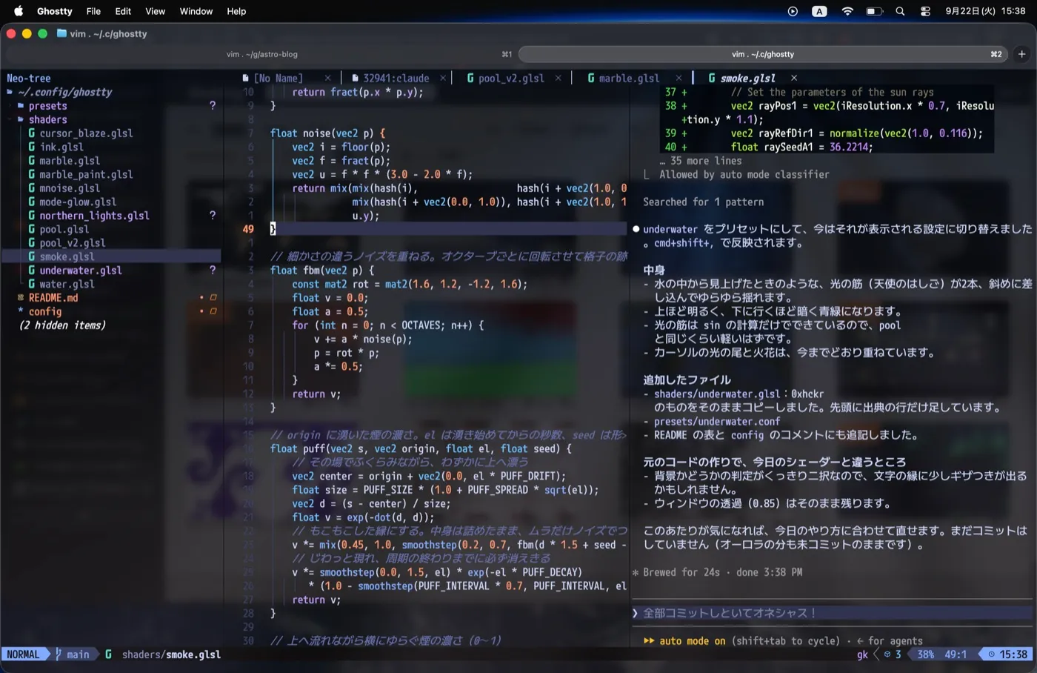
Task: Click the Wi-Fi status icon
Action: point(847,11)
